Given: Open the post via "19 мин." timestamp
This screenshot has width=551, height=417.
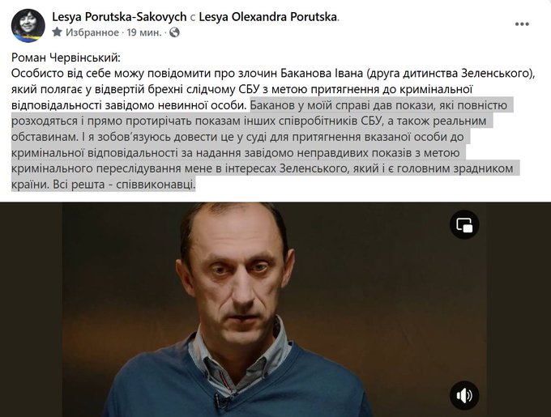Looking at the screenshot, I should (144, 32).
